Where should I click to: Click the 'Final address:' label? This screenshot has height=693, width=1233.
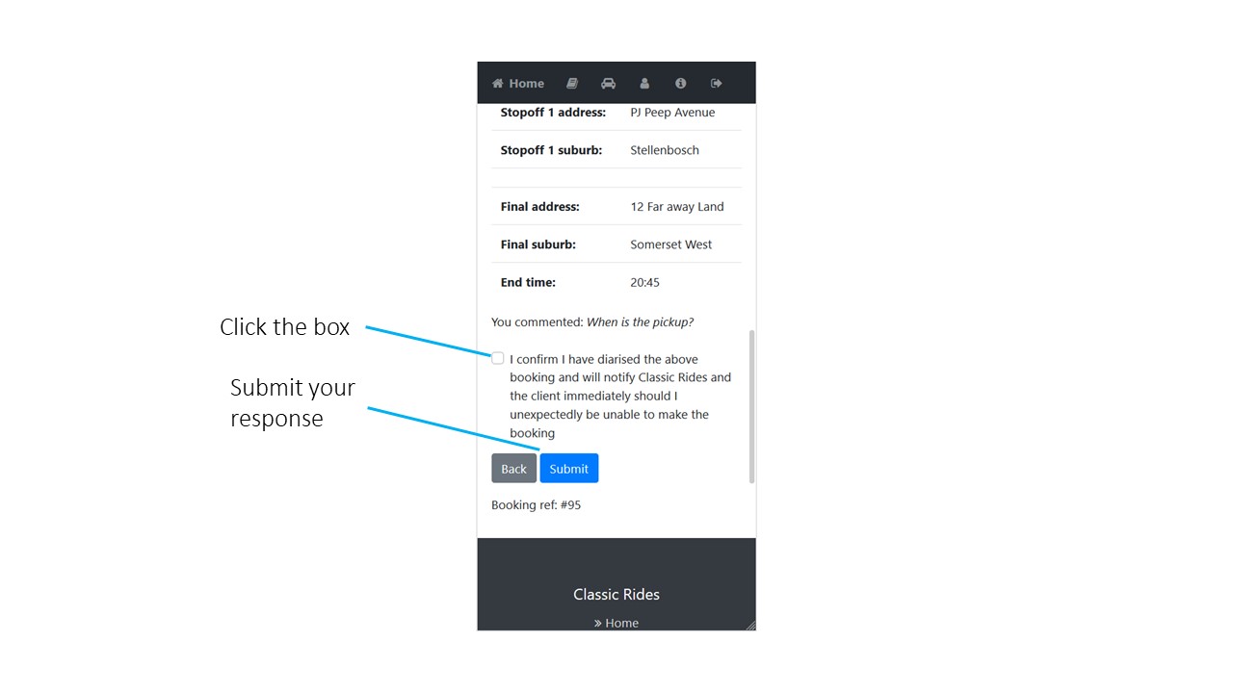click(539, 207)
